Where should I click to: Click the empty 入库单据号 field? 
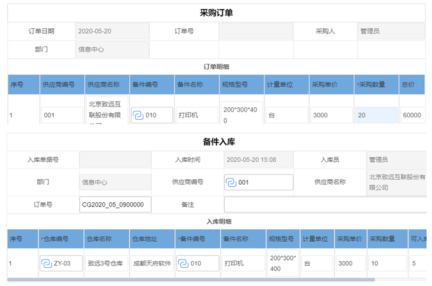pos(114,159)
